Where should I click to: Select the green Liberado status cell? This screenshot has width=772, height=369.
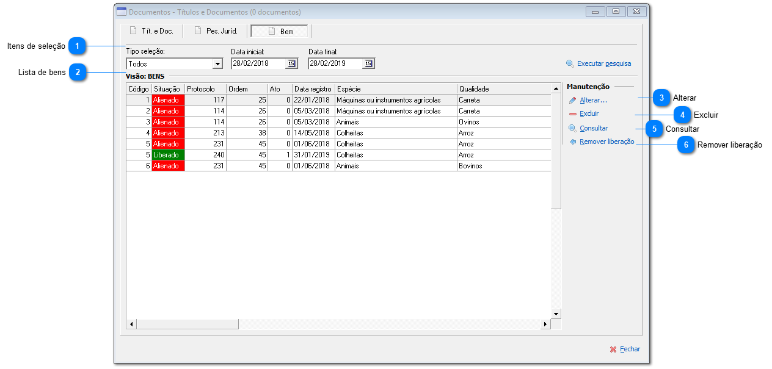pyautogui.click(x=168, y=155)
